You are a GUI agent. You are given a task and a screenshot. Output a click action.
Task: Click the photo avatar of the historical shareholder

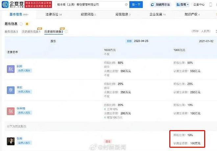pyautogui.click(x=11, y=141)
